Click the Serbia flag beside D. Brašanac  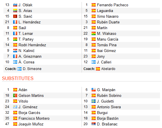94,124
